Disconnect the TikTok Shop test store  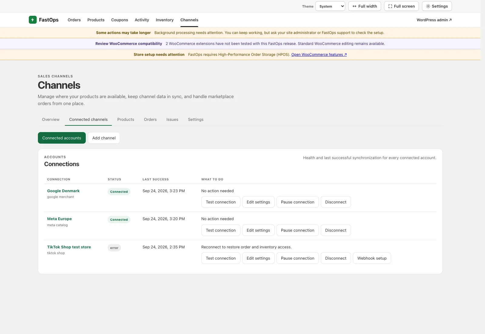click(336, 258)
